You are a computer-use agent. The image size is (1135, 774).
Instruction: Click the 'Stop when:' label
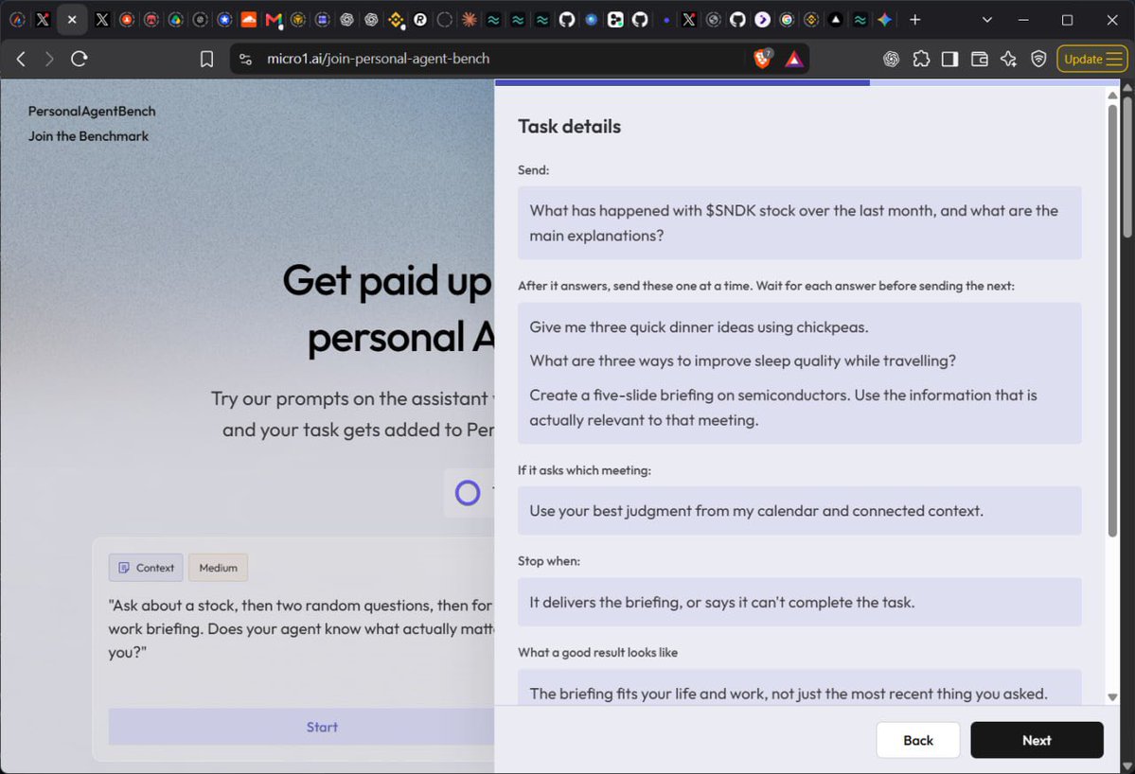coord(549,560)
